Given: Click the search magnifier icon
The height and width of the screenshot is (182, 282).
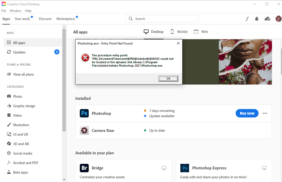Looking at the screenshot, I should (x=131, y=19).
